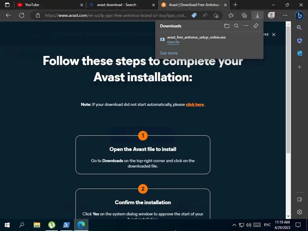Select avast_free_antivirus_setup_online.exe download entry
Viewport: 308px width, 231px height.
[209, 39]
